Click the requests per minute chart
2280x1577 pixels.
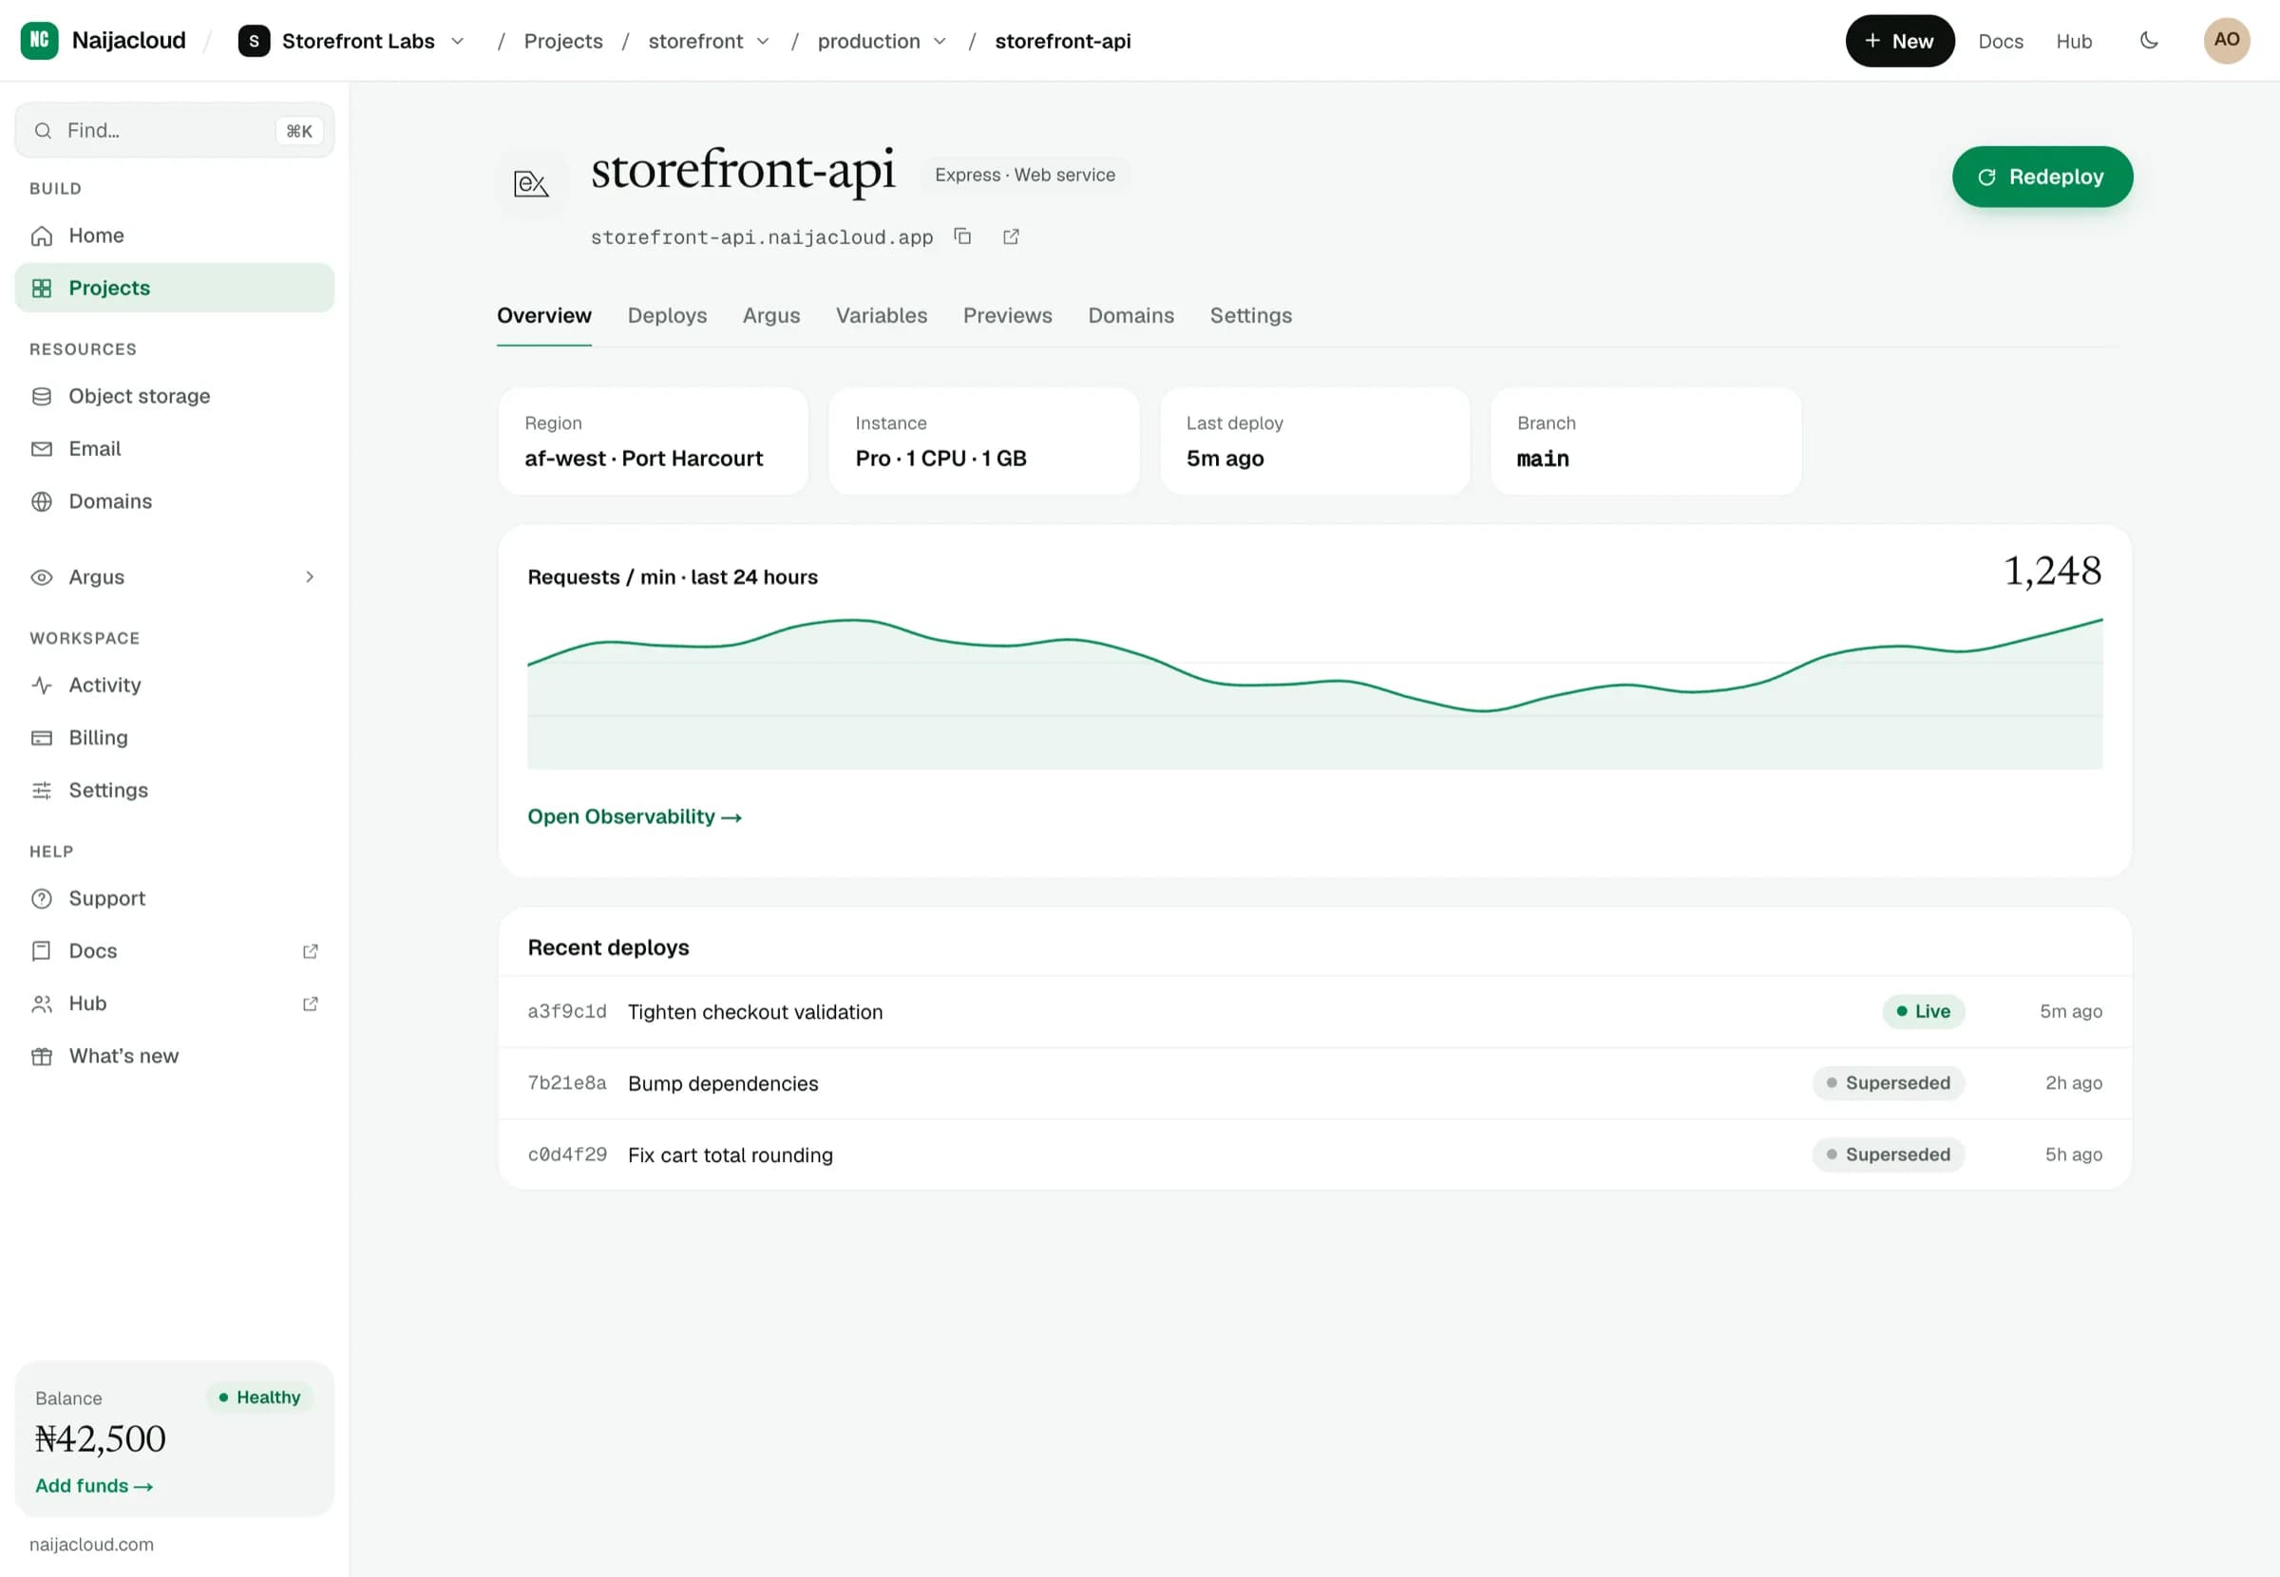click(1314, 693)
